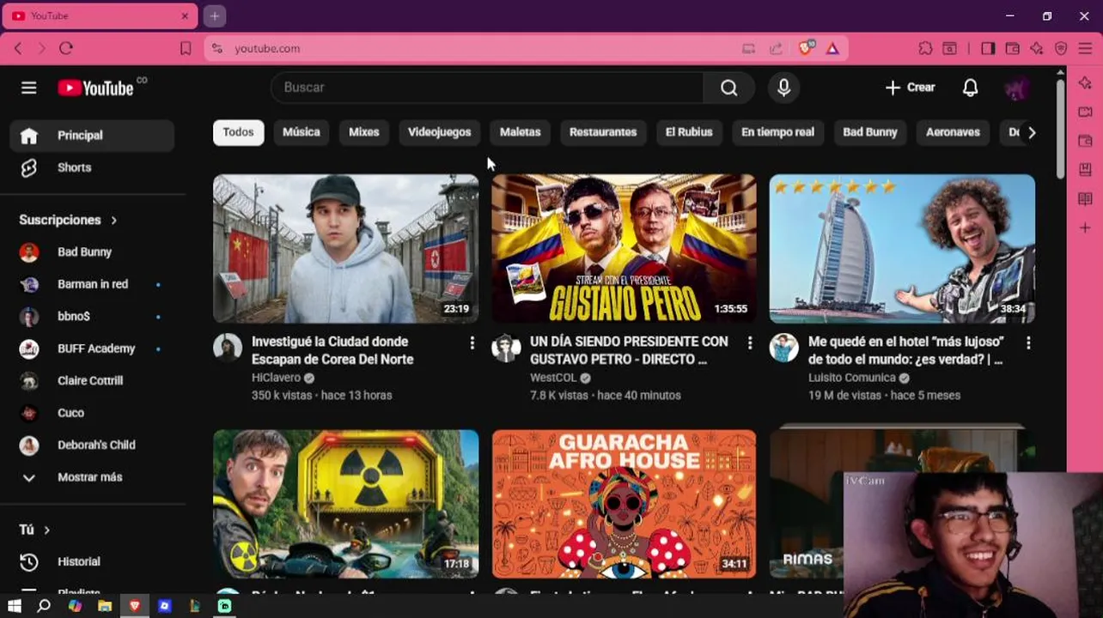
Task: Open the Brave wallet icon
Action: pyautogui.click(x=1013, y=49)
